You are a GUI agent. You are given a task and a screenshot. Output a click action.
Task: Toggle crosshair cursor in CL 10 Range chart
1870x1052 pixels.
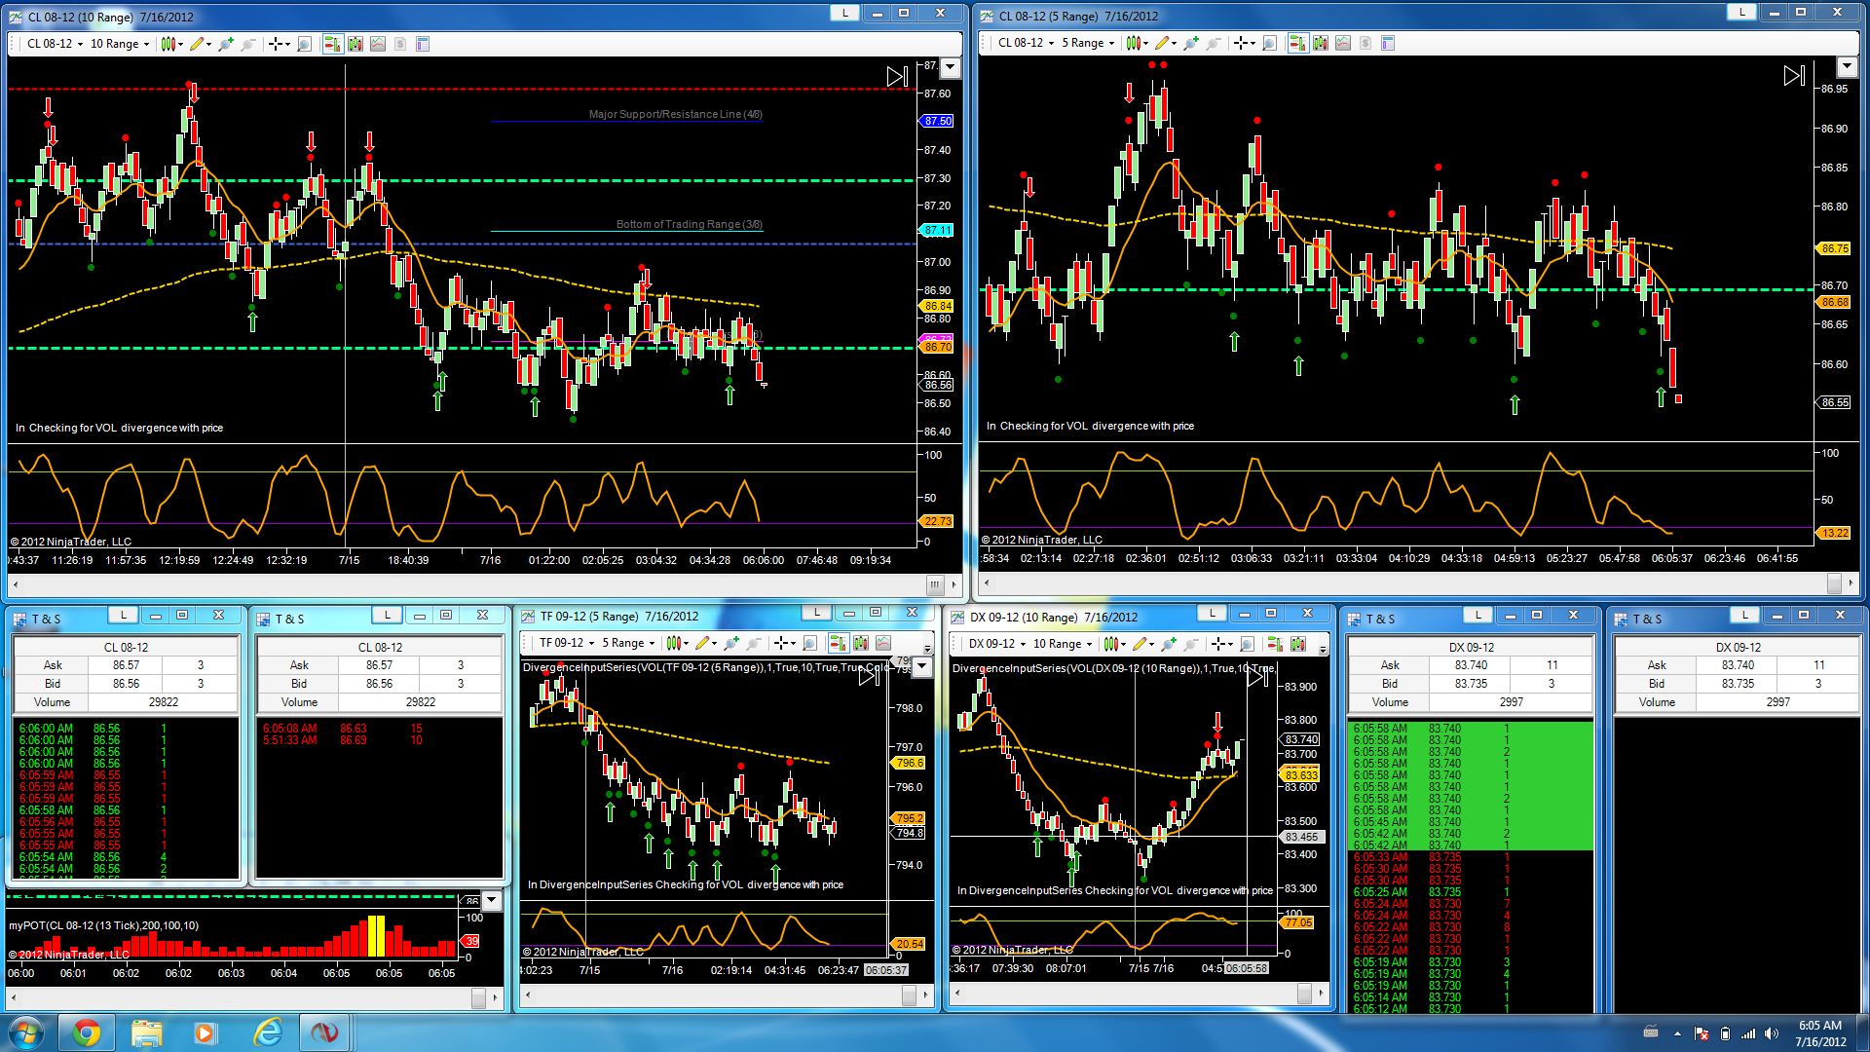276,44
